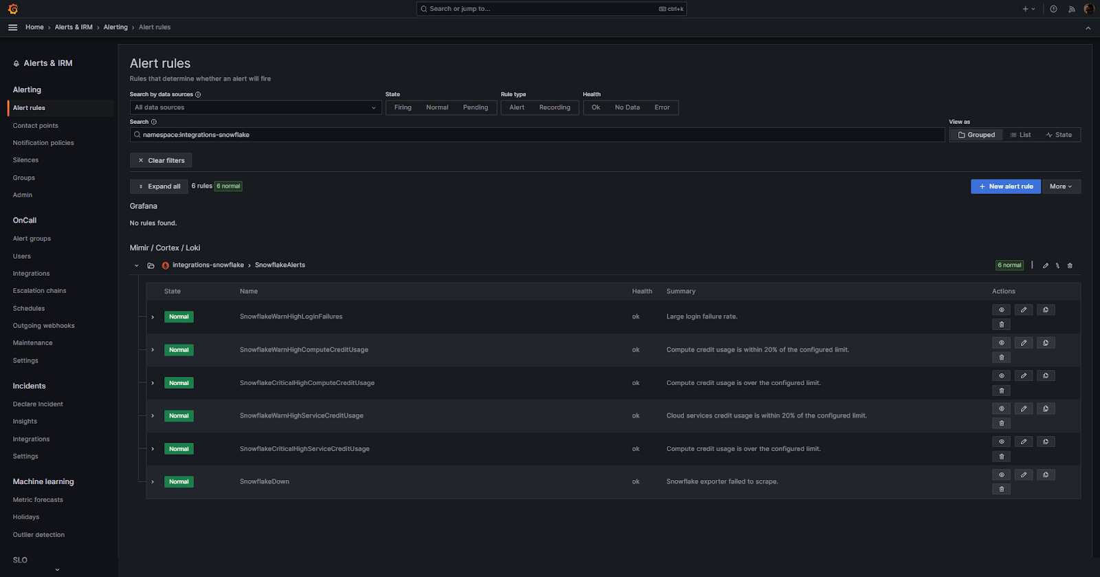This screenshot has height=577, width=1100.
Task: Open the All data sources dropdown
Action: point(256,107)
